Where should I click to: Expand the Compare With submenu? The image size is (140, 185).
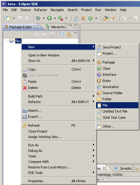coord(59,162)
